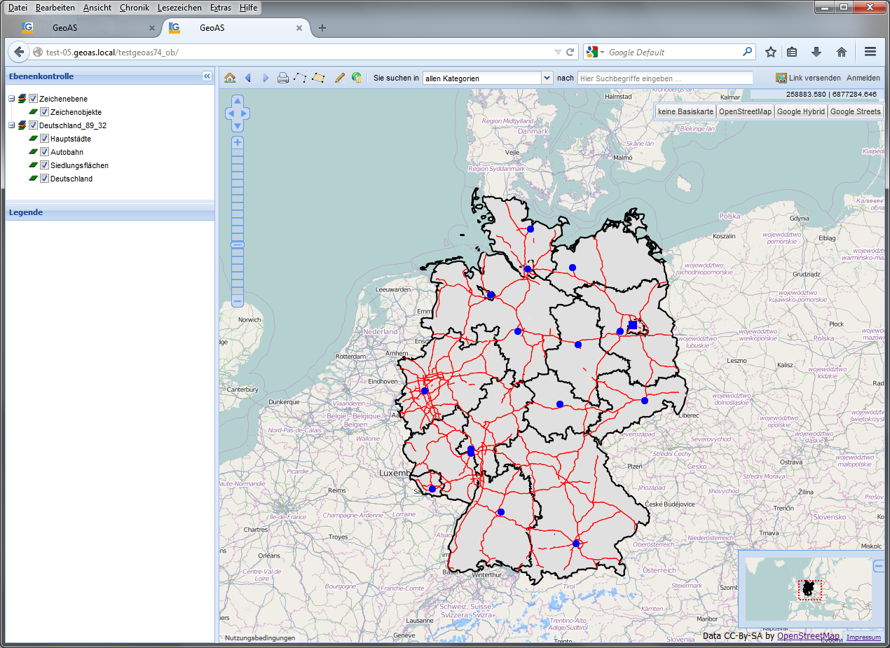Collapse the Ebenenkontrolle side panel
This screenshot has width=890, height=648.
[x=207, y=76]
